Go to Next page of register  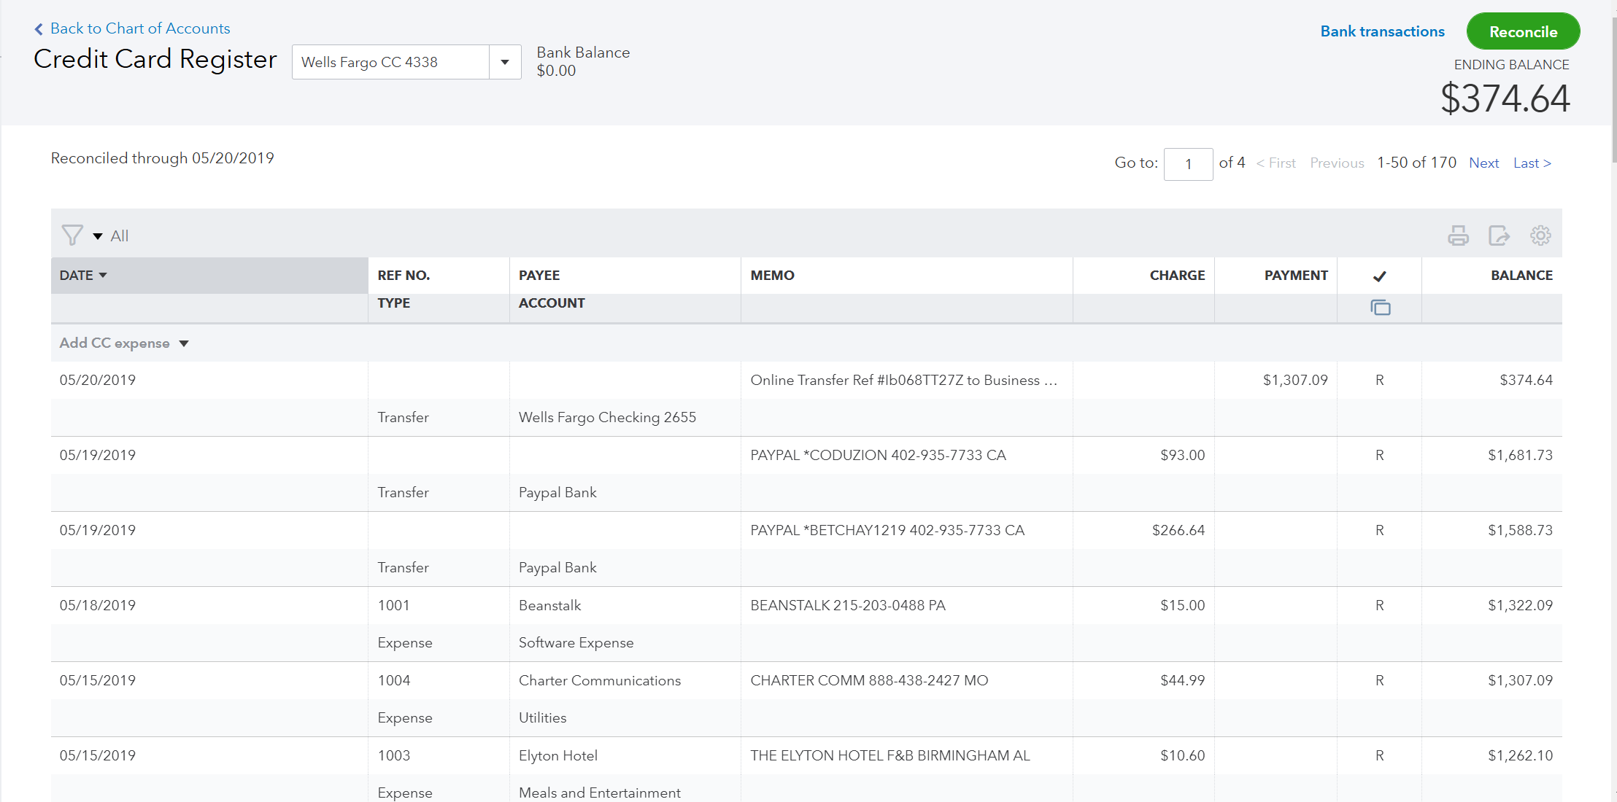1483,163
